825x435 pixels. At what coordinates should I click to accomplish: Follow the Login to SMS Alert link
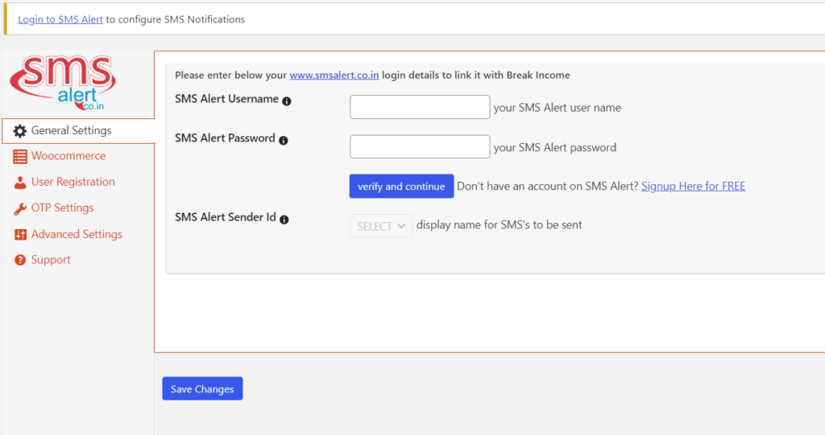(60, 19)
